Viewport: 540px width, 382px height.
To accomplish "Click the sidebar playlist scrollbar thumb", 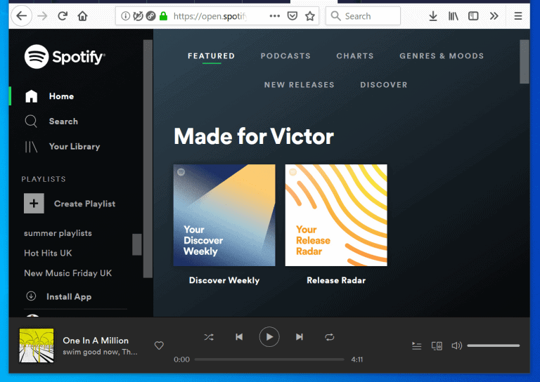I will 137,244.
